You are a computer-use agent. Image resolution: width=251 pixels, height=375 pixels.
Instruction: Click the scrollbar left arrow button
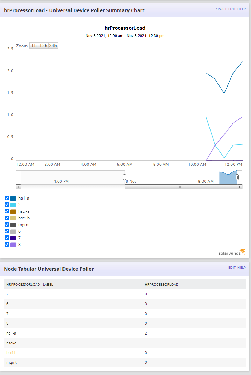coord(19,187)
